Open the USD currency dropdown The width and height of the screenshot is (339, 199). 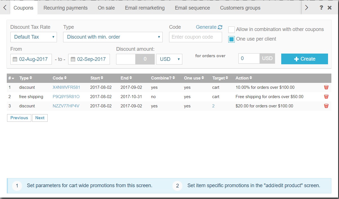(169, 59)
